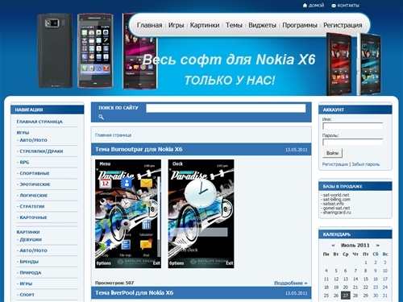The image size is (403, 302).
Task: Open Карточные games category
Action: pos(33,217)
